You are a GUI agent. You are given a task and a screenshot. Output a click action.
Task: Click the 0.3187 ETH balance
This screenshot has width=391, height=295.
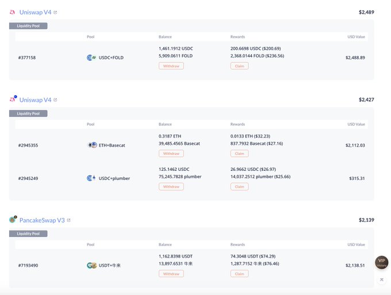click(x=170, y=136)
